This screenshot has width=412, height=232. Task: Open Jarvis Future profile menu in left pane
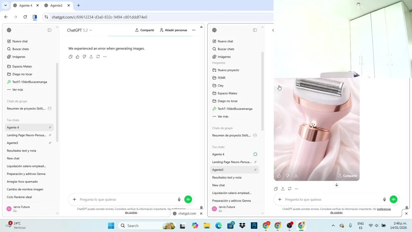[x=29, y=209]
